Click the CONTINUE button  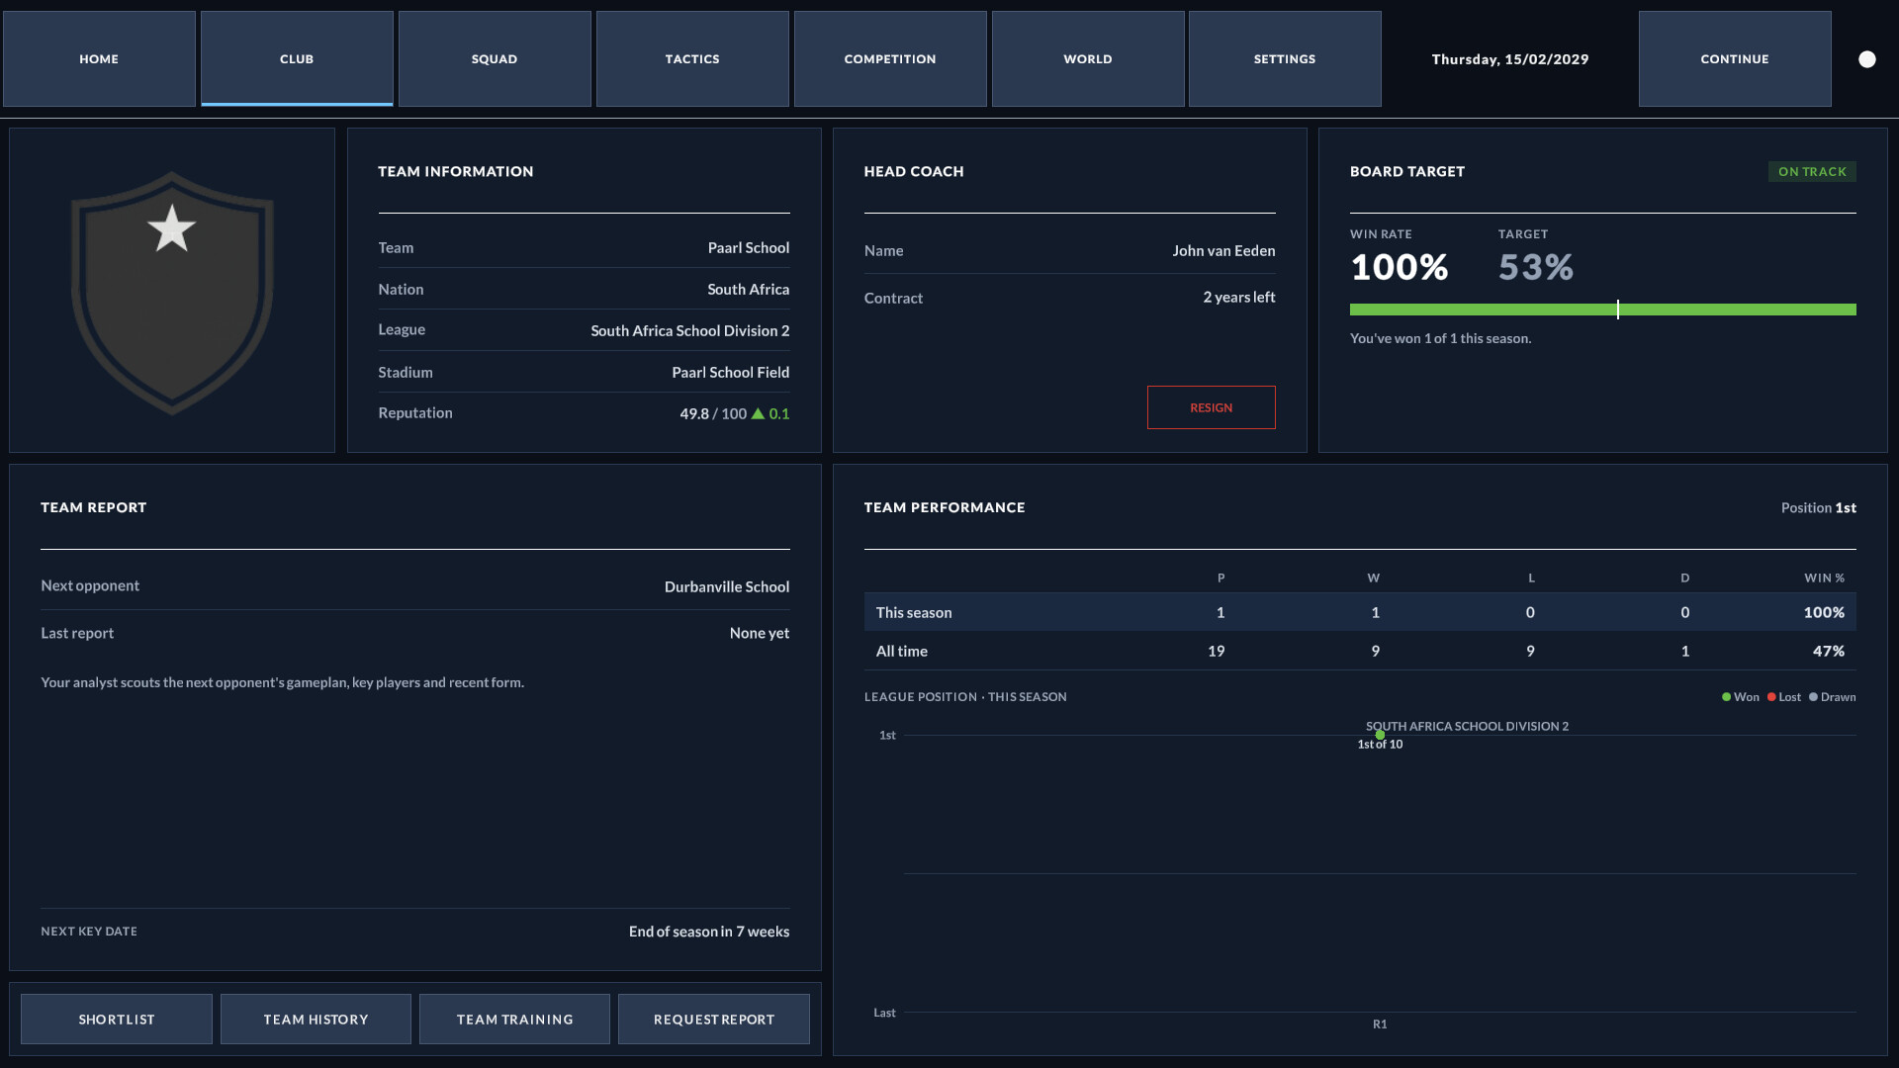coord(1735,59)
